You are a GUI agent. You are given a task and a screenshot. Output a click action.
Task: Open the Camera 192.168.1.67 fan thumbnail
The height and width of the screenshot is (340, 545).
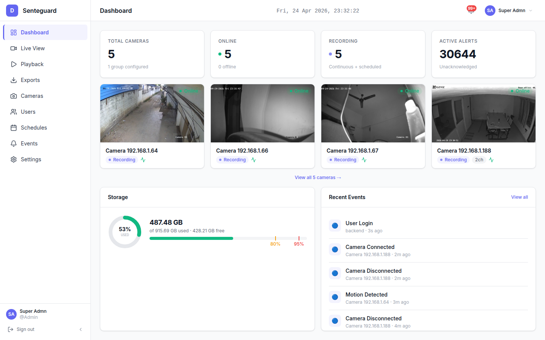[x=373, y=113]
